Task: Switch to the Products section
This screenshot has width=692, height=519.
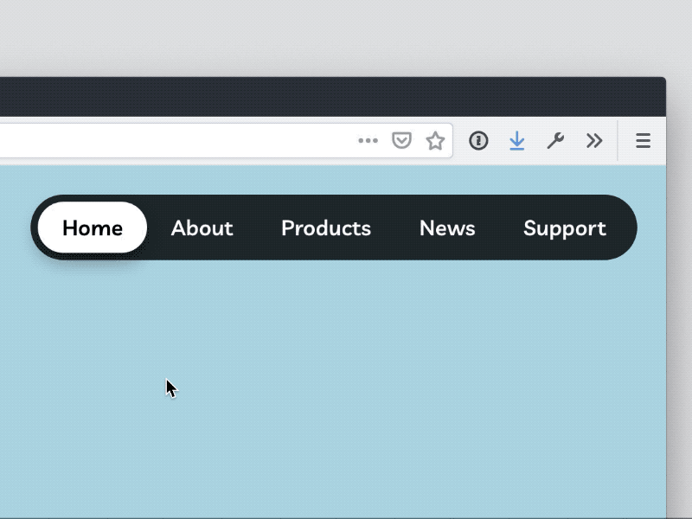Action: tap(326, 227)
